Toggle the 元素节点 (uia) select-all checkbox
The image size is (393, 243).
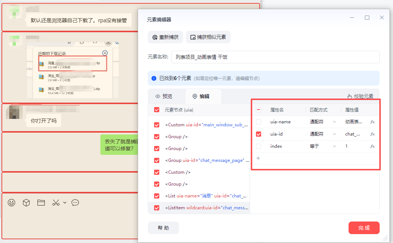pos(157,110)
